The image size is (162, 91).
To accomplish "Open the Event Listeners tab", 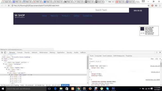I will pos(107,56).
